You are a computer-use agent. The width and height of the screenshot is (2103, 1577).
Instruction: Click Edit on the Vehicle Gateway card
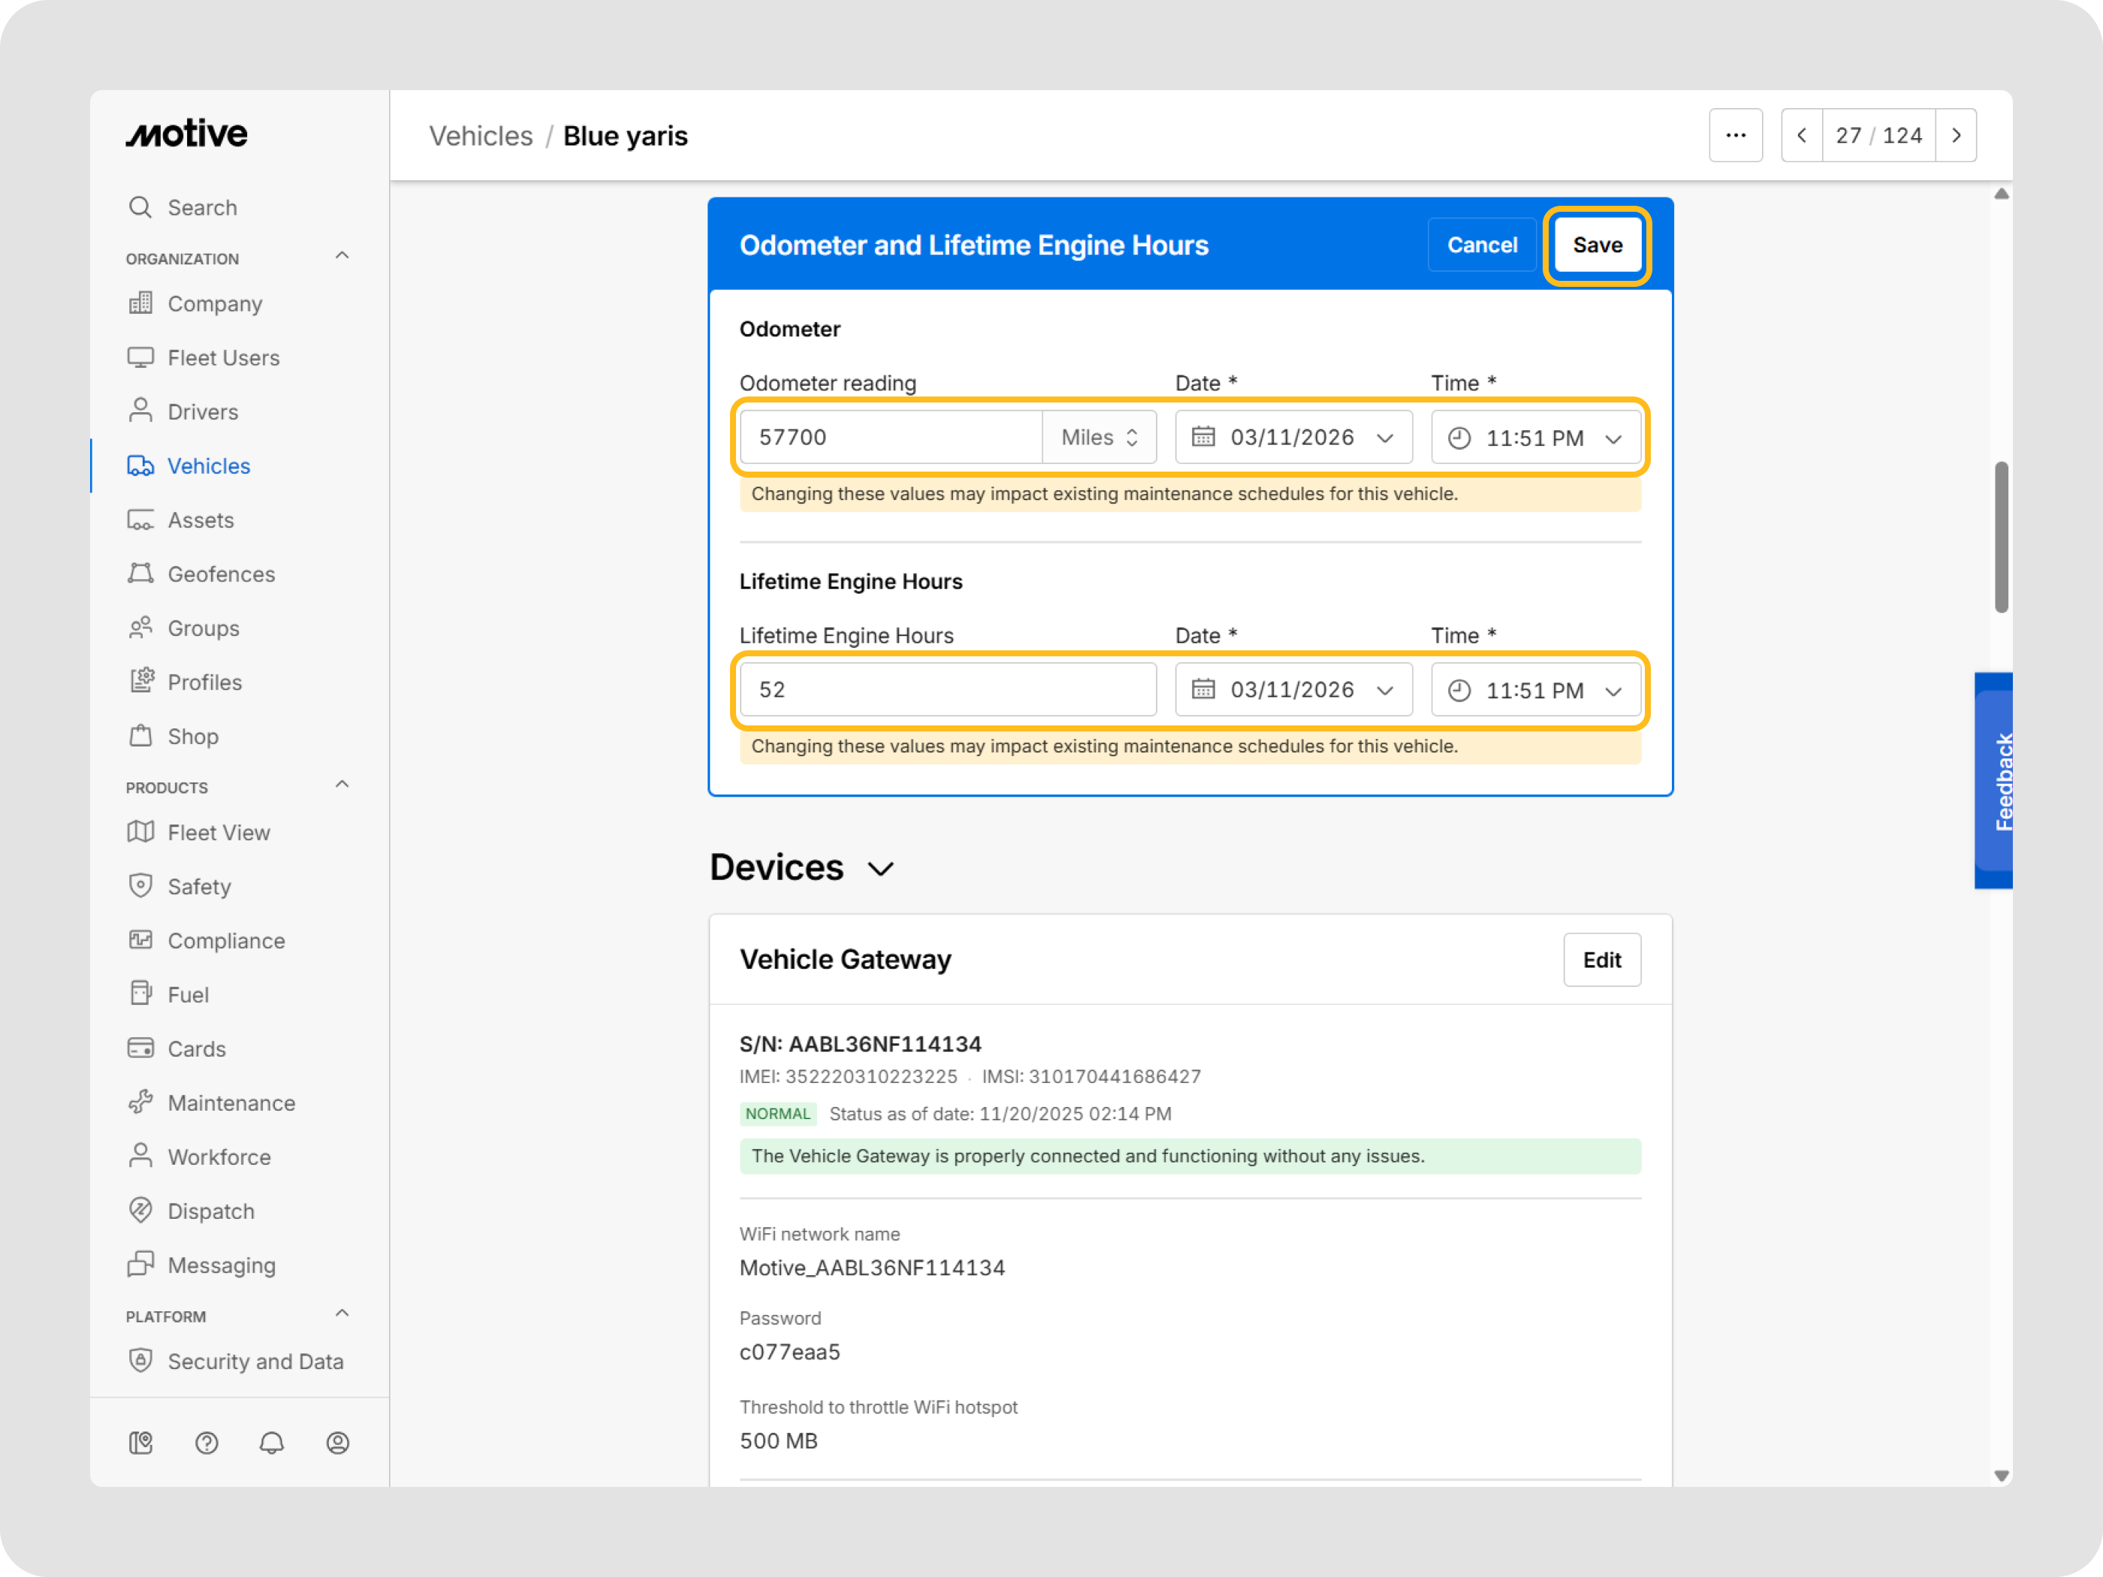tap(1602, 960)
